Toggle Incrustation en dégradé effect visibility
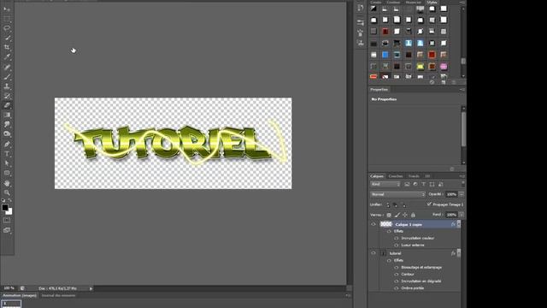The width and height of the screenshot is (547, 308). [397, 281]
